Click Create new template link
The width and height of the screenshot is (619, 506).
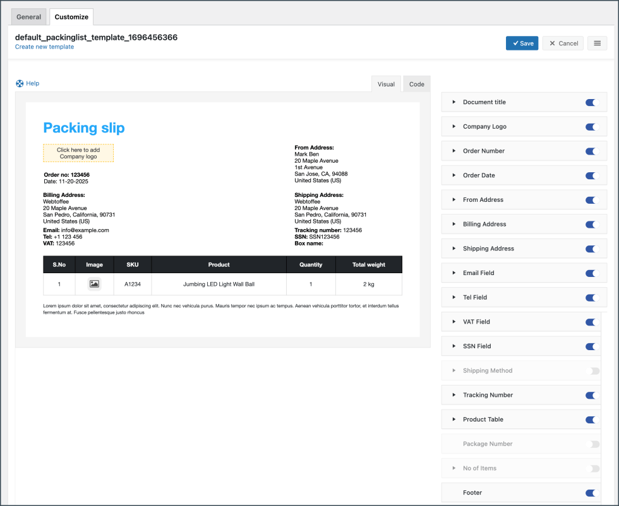click(x=45, y=47)
